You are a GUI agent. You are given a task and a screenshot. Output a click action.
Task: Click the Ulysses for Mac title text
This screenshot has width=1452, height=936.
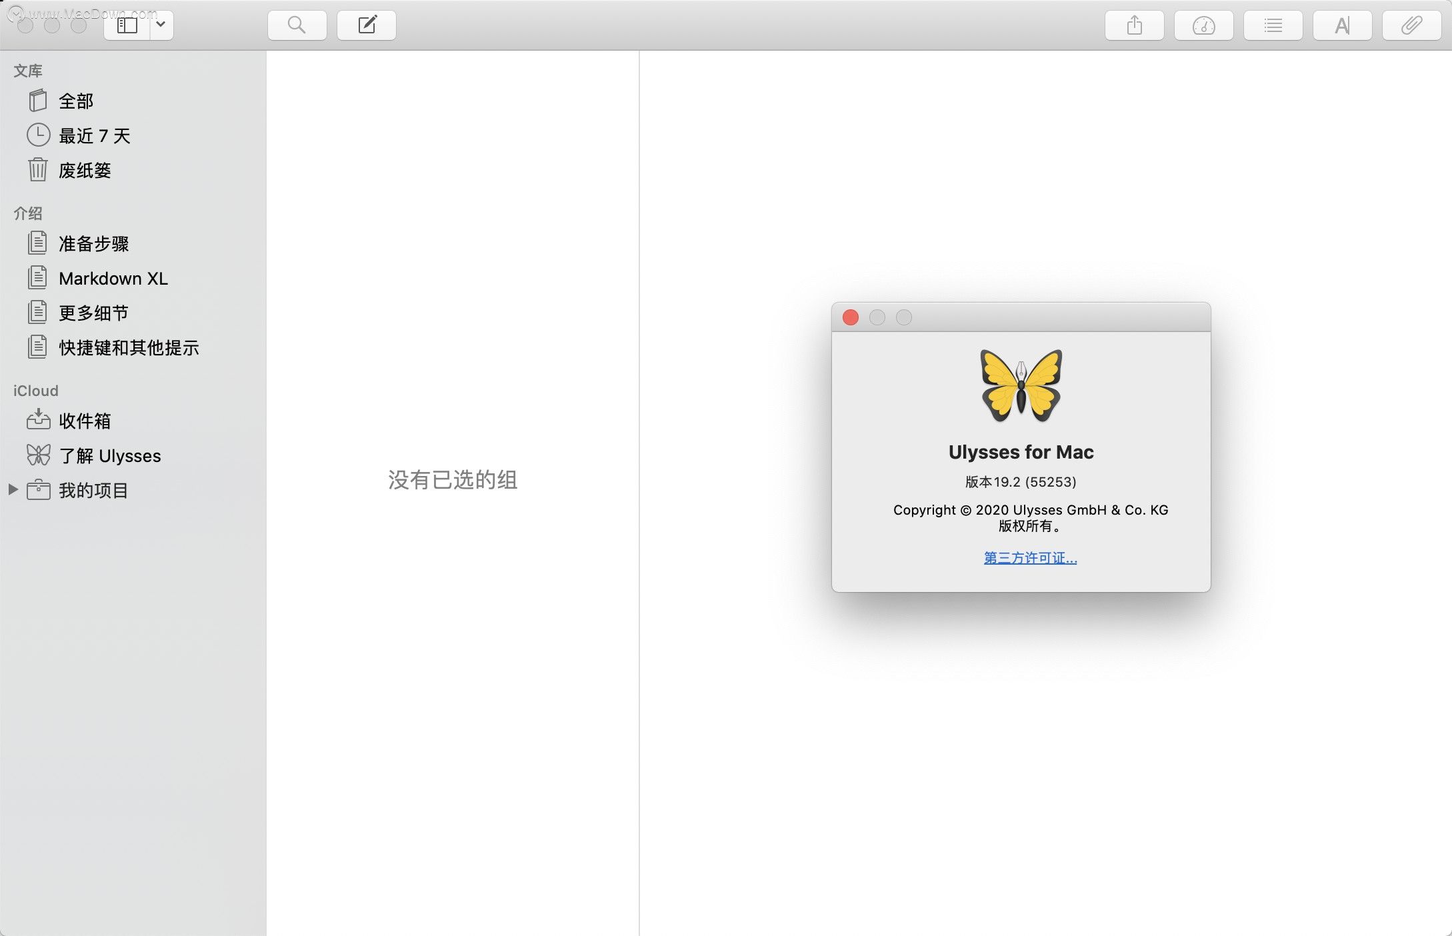click(x=1021, y=452)
